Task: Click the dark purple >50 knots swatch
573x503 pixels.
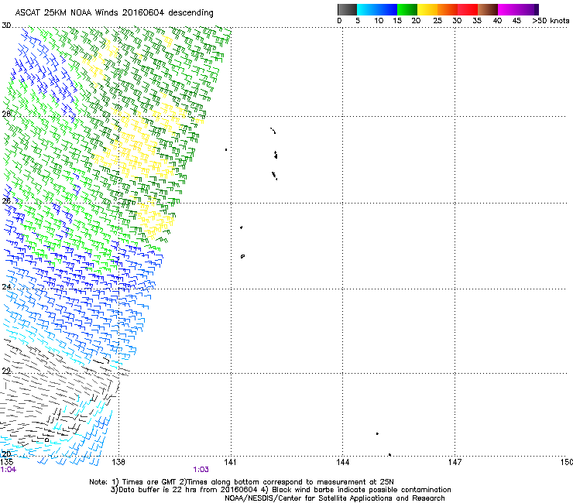Action: [536, 9]
